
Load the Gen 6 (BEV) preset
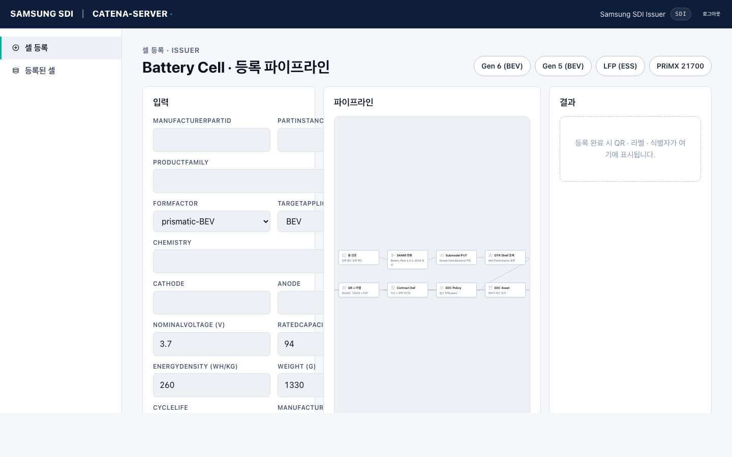pos(502,66)
